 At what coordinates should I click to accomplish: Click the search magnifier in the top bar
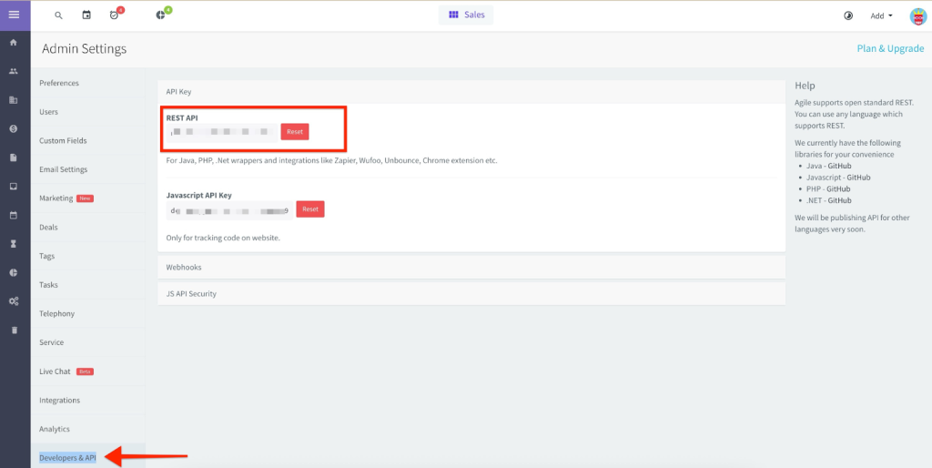point(58,15)
